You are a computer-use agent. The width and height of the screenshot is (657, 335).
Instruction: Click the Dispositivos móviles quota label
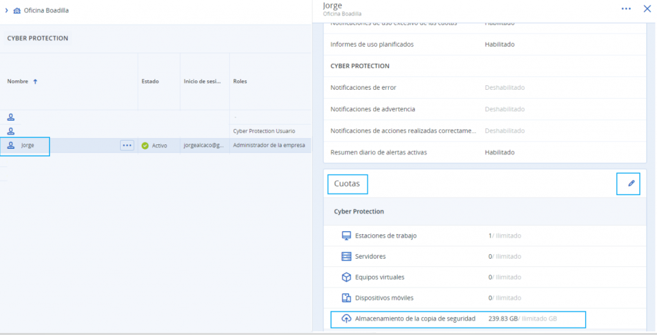click(384, 298)
